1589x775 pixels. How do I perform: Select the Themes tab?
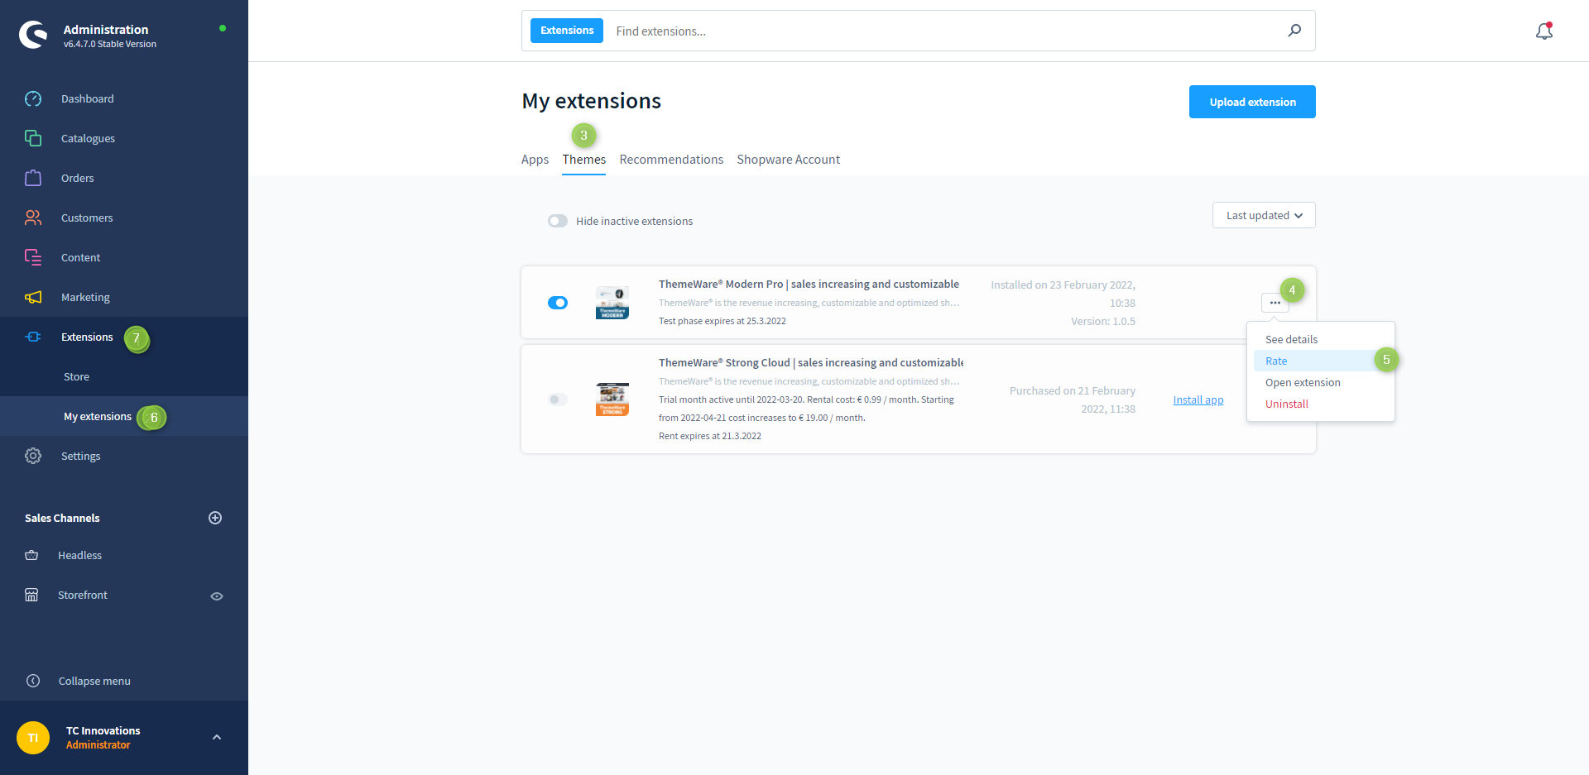coord(584,160)
